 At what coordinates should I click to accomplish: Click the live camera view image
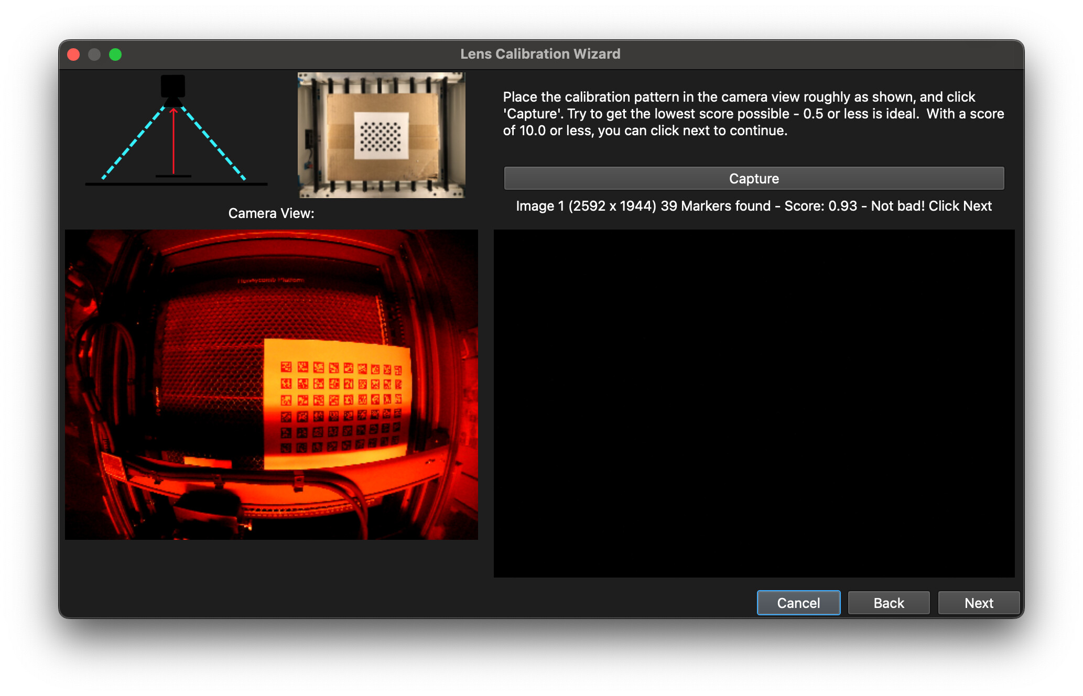[x=272, y=384]
